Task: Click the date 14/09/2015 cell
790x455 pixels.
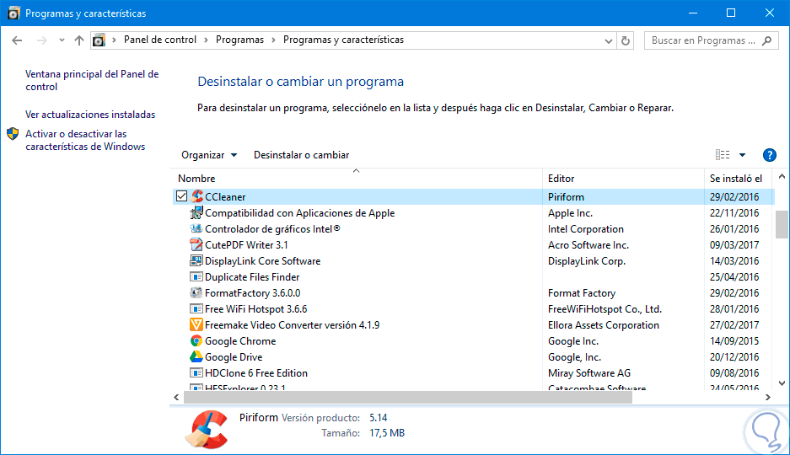Action: pos(734,340)
